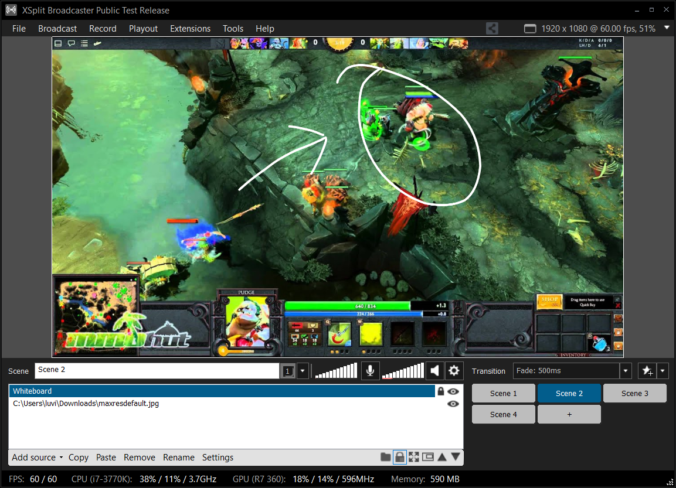This screenshot has height=488, width=676.
Task: Select the Scene 2 button
Action: pos(569,393)
